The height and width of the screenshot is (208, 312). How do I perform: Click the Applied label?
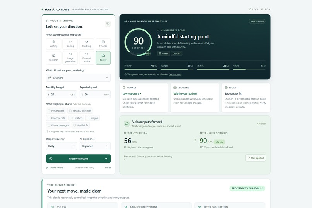(261, 124)
